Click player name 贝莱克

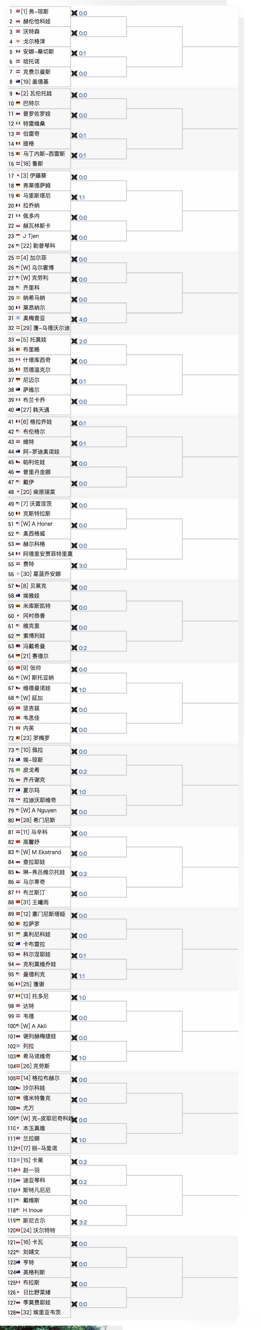click(x=37, y=586)
